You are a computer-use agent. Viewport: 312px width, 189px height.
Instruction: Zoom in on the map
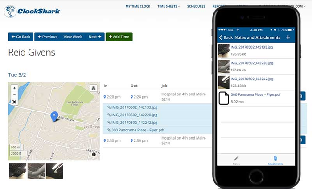(x=14, y=88)
